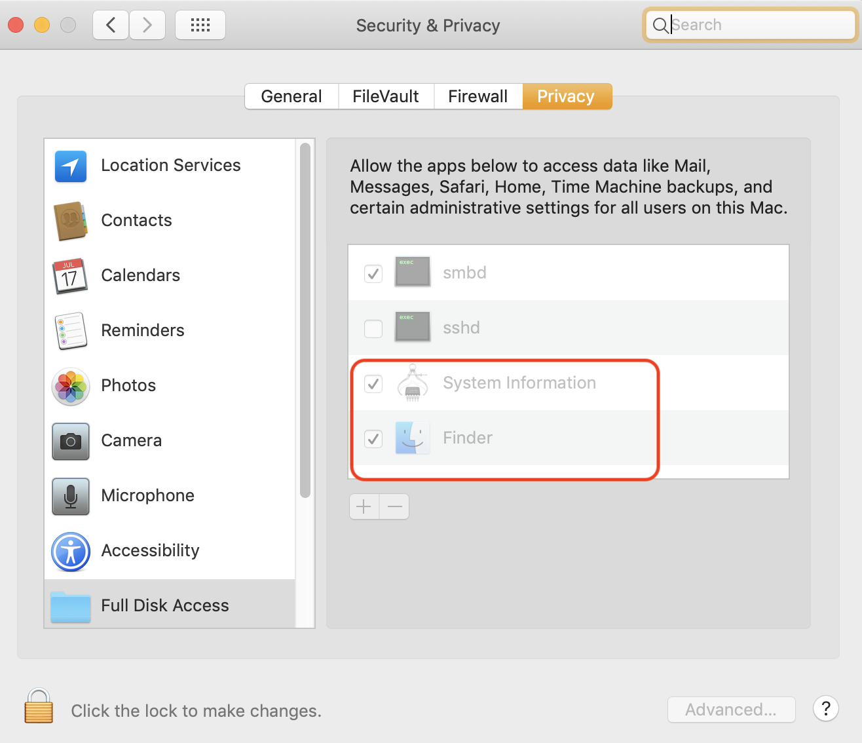Open Accessibility privacy settings
This screenshot has width=862, height=743.
click(70, 552)
